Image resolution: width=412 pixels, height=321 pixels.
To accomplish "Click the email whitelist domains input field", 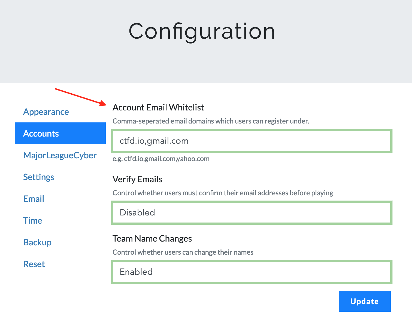I will coord(252,141).
